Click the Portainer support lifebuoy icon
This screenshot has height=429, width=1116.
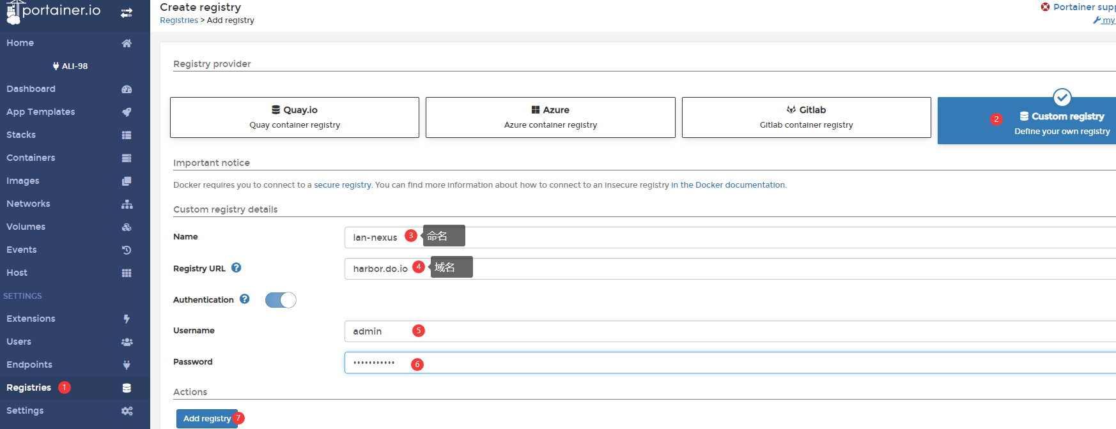click(1045, 7)
